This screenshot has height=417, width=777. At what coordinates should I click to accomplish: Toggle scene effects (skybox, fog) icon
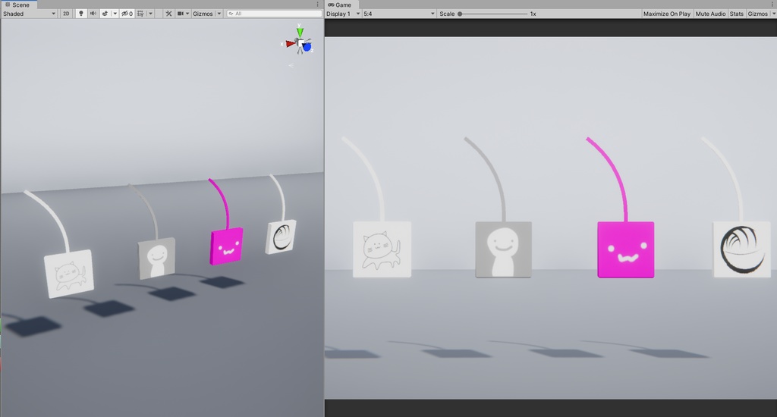click(105, 14)
